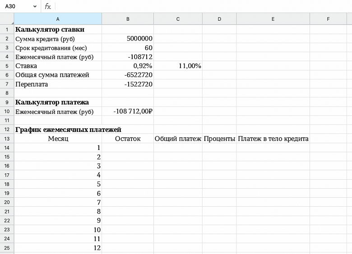Screen dimensions: 352x254
Task: Select column A header
Action: click(x=58, y=19)
